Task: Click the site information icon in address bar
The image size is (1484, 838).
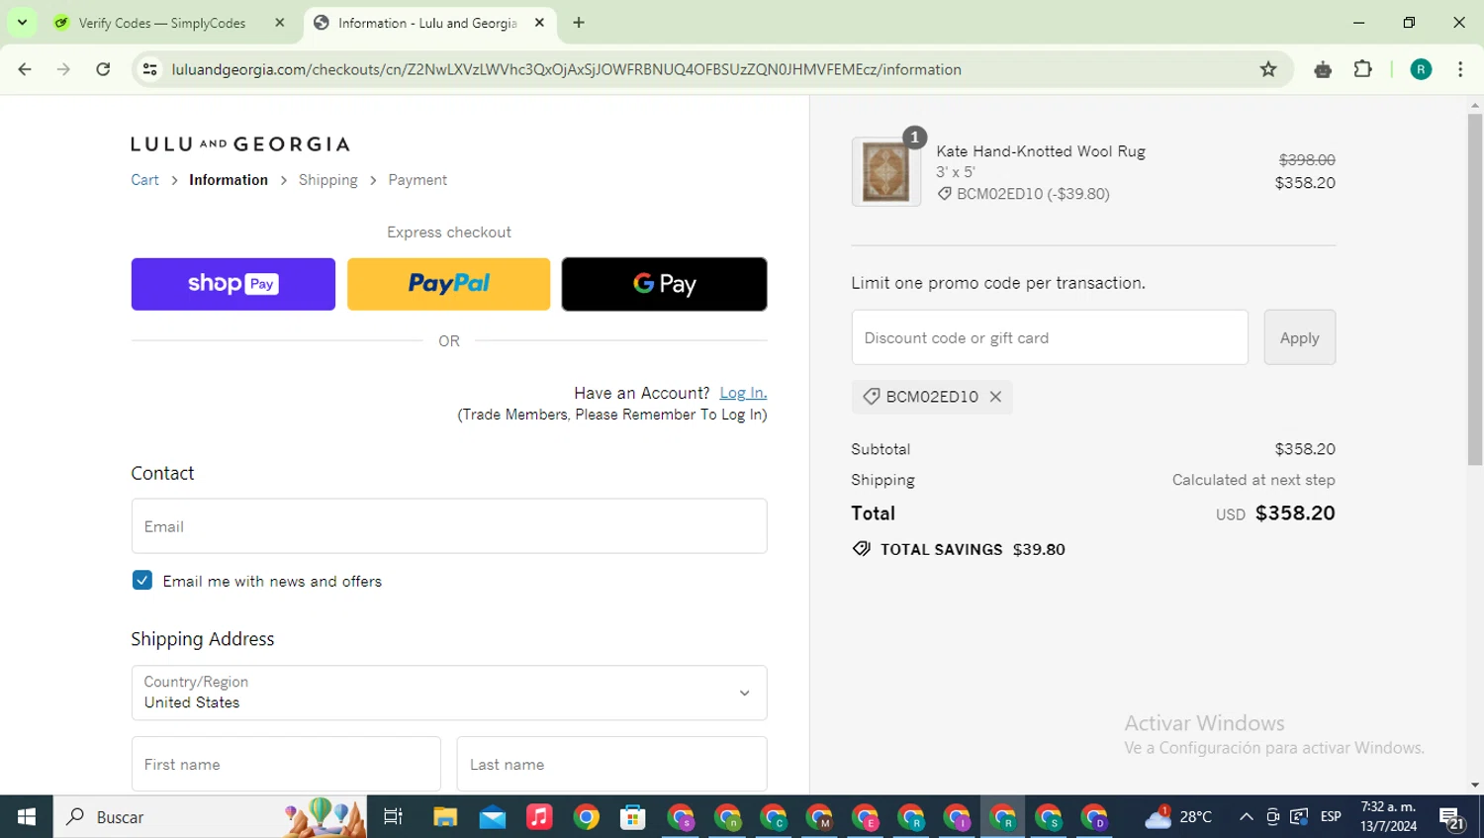Action: coord(150,69)
